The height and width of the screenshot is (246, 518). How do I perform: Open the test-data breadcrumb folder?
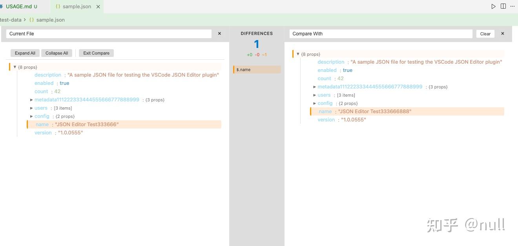(x=11, y=20)
